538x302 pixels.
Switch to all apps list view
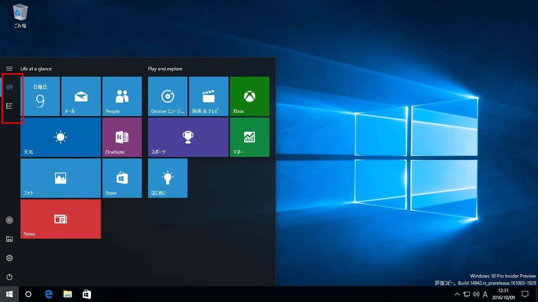9,106
